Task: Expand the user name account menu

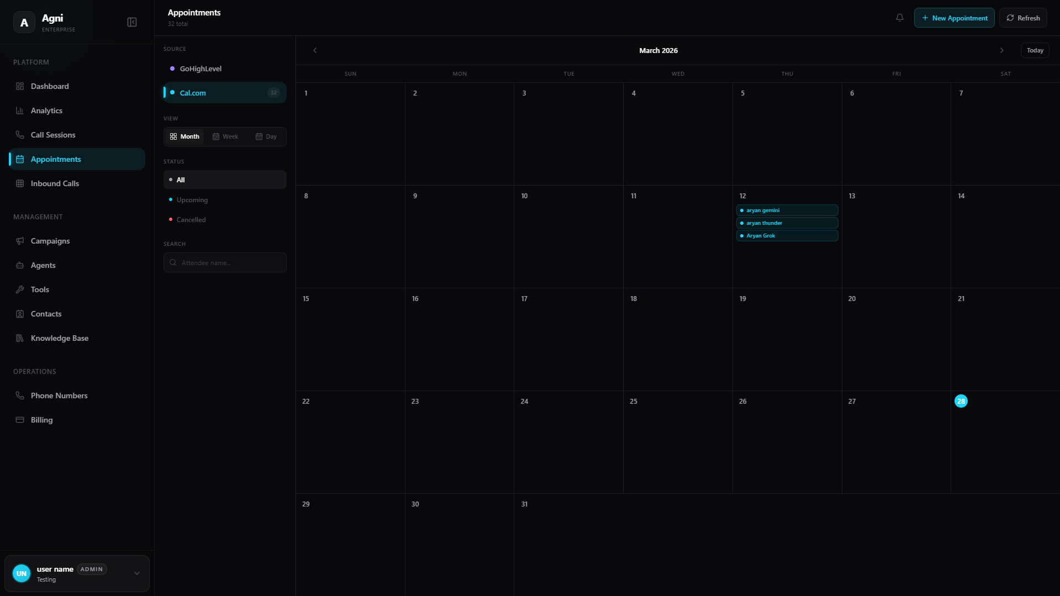Action: pyautogui.click(x=137, y=573)
